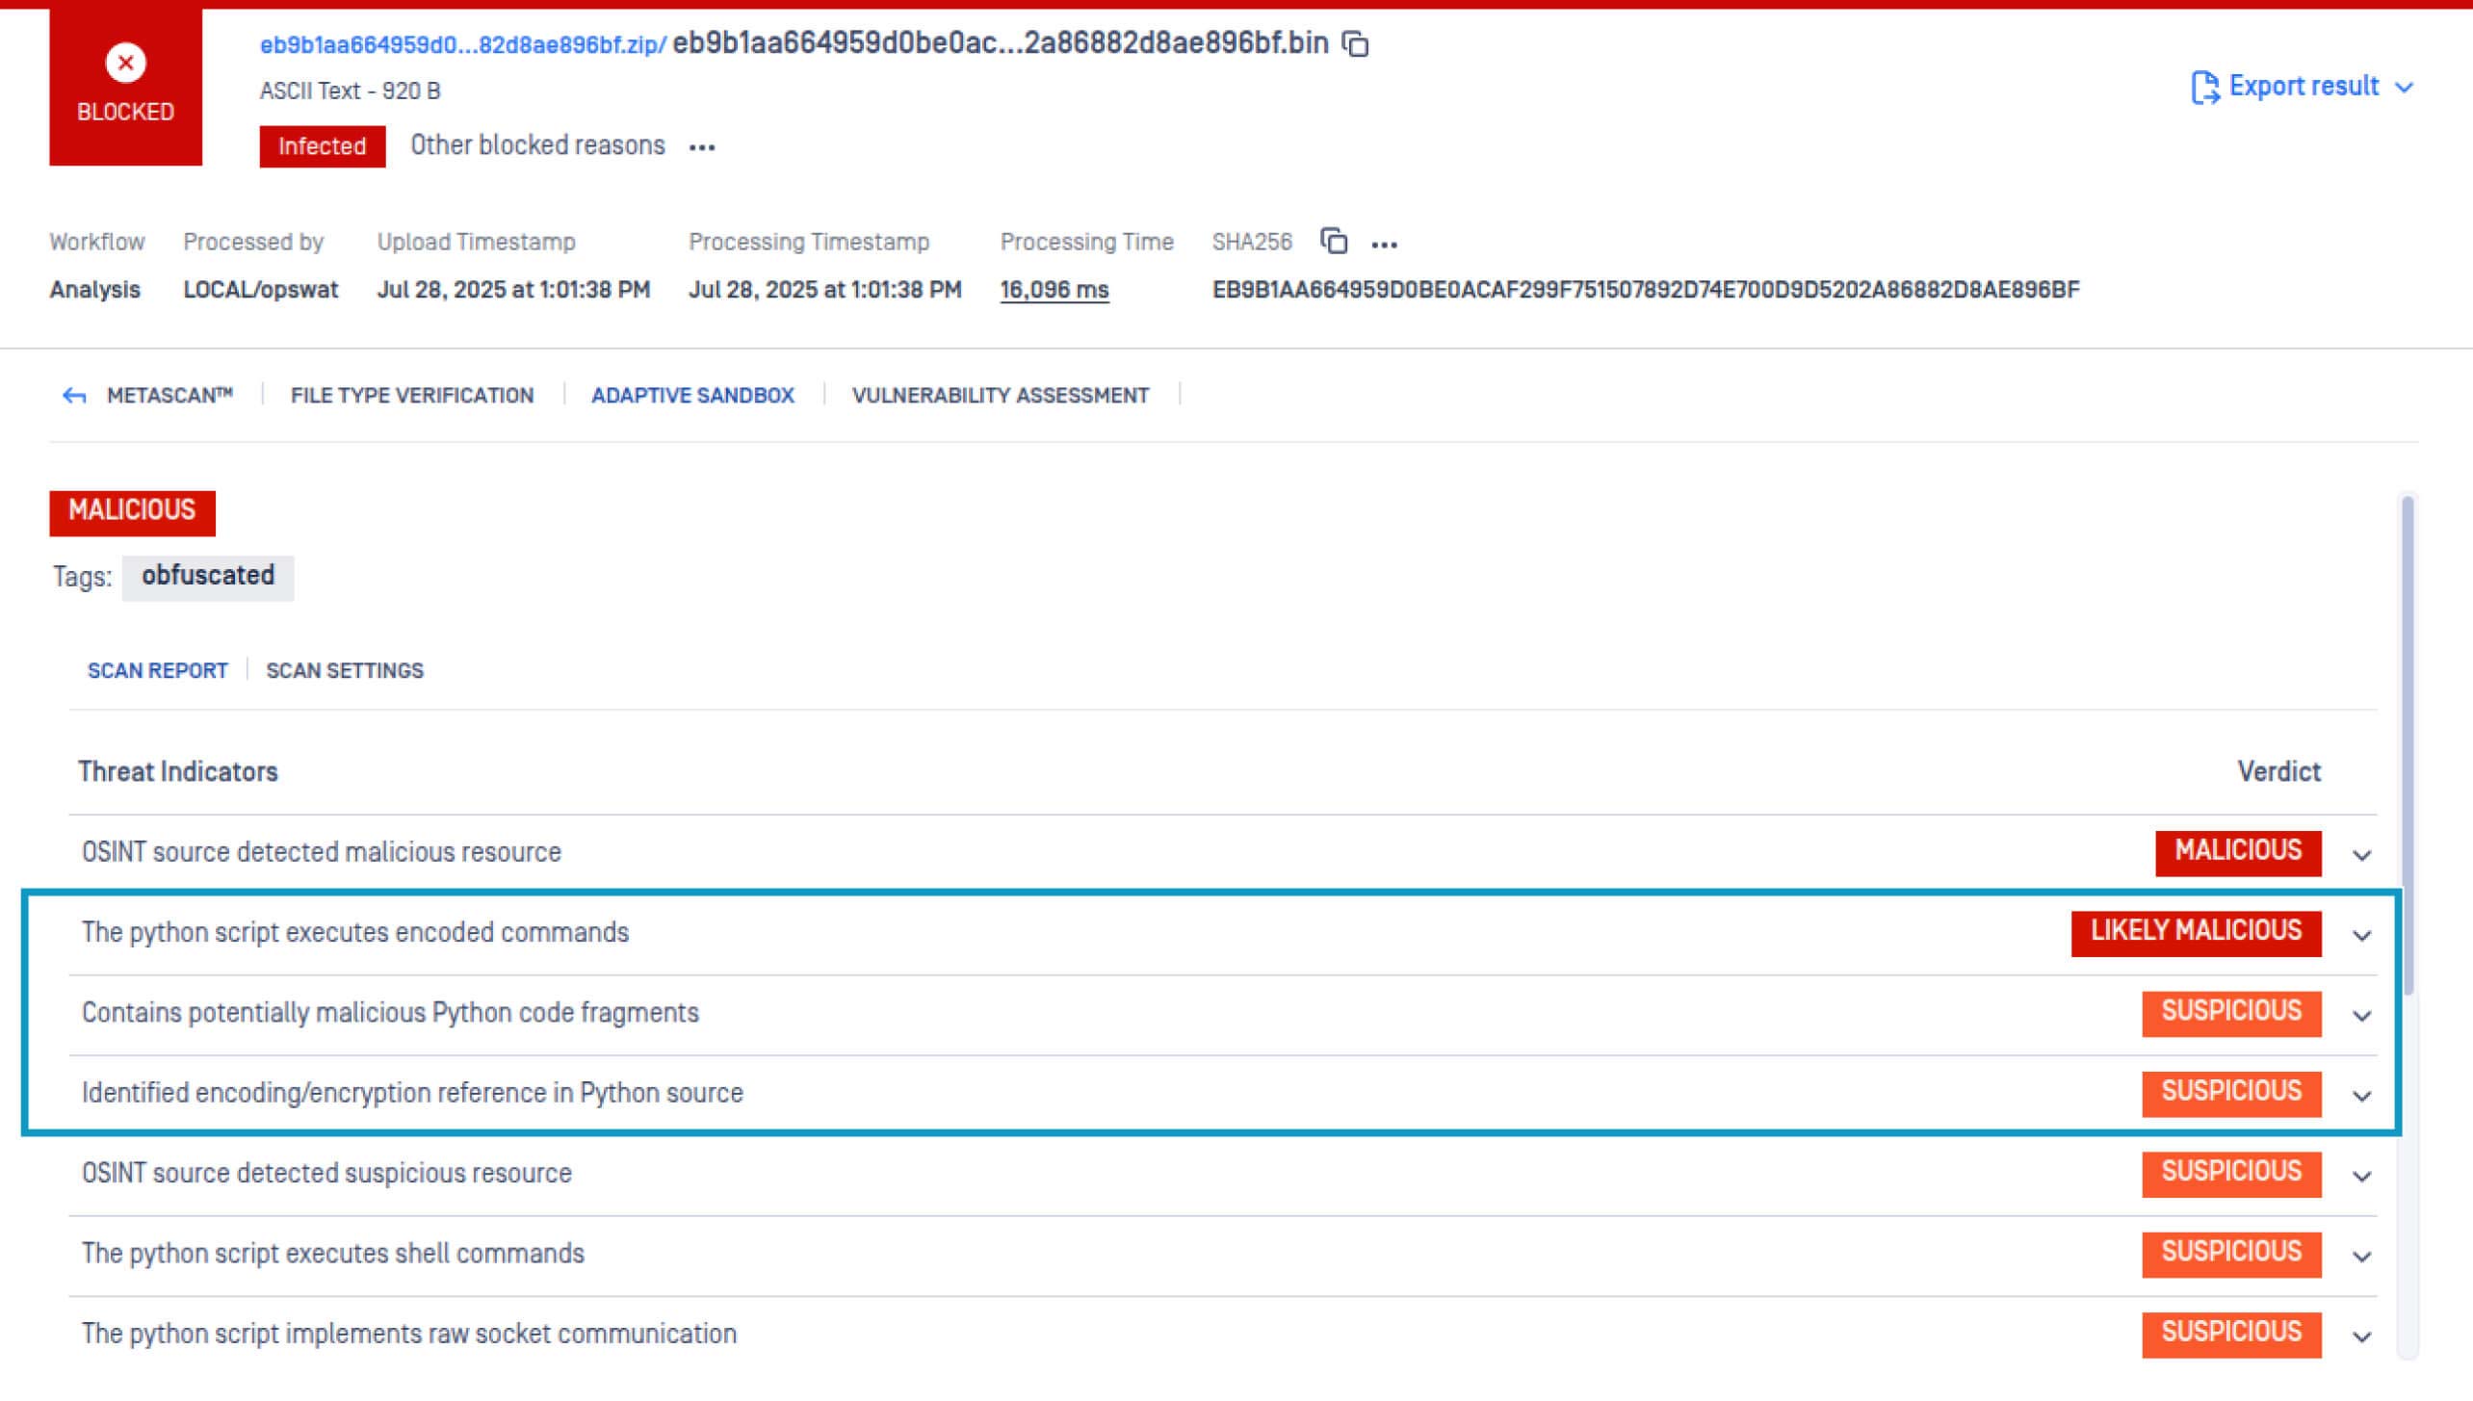The height and width of the screenshot is (1401, 2473).
Task: Expand the python script executes shell commands row
Action: pos(2359,1255)
